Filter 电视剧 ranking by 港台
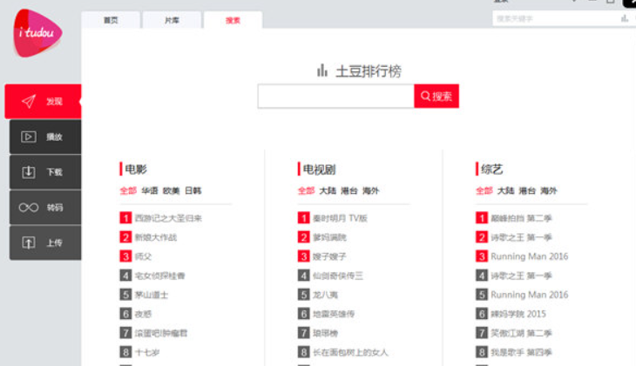This screenshot has width=636, height=366. pyautogui.click(x=349, y=190)
